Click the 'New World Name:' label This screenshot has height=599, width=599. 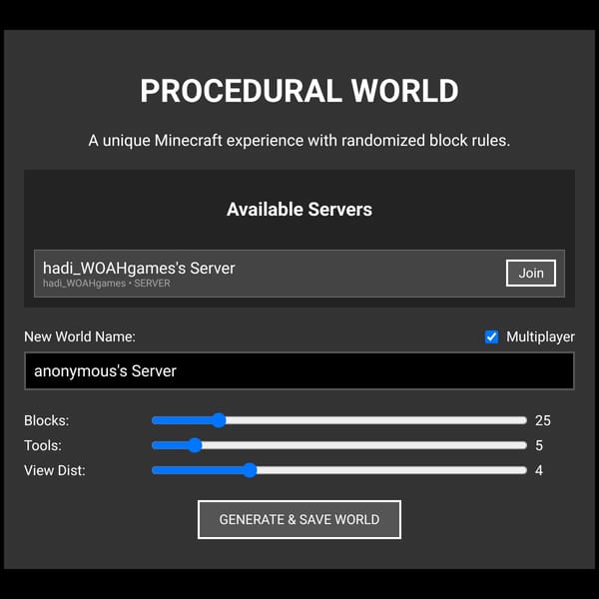(80, 336)
